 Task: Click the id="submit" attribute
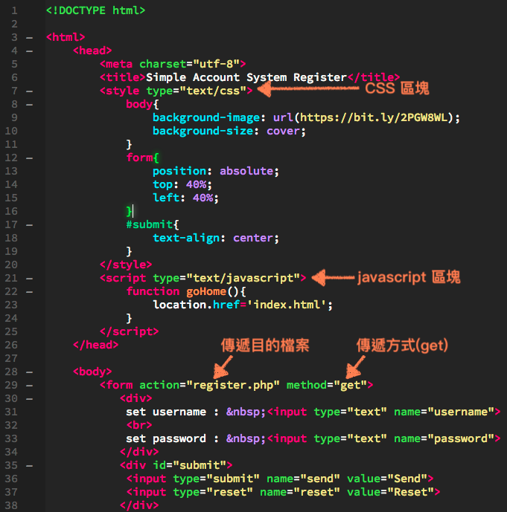pyautogui.click(x=189, y=466)
